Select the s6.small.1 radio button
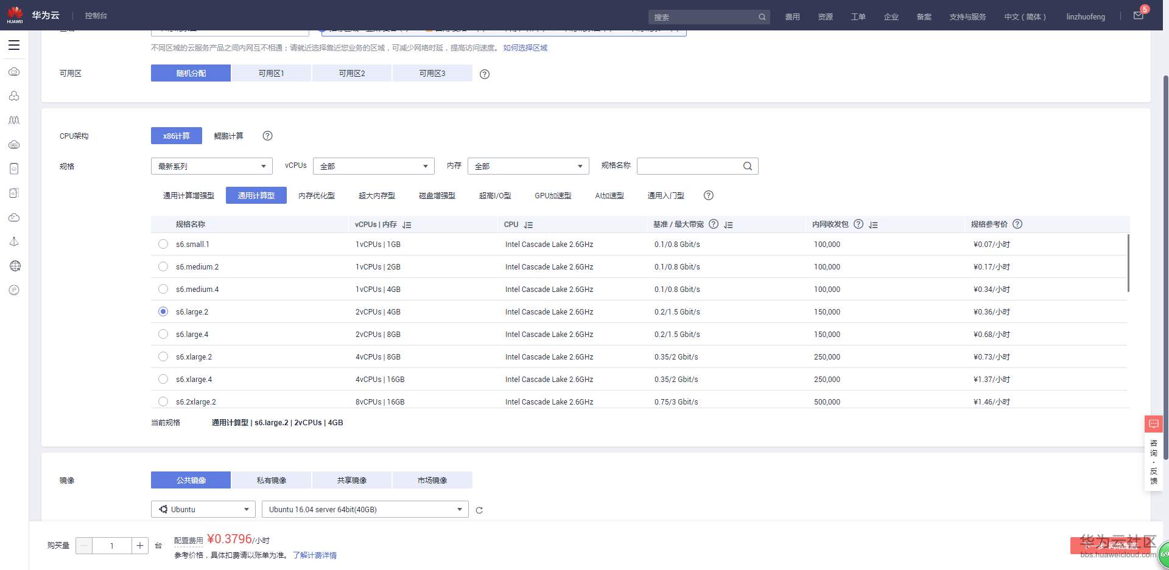The image size is (1169, 570). (x=163, y=244)
